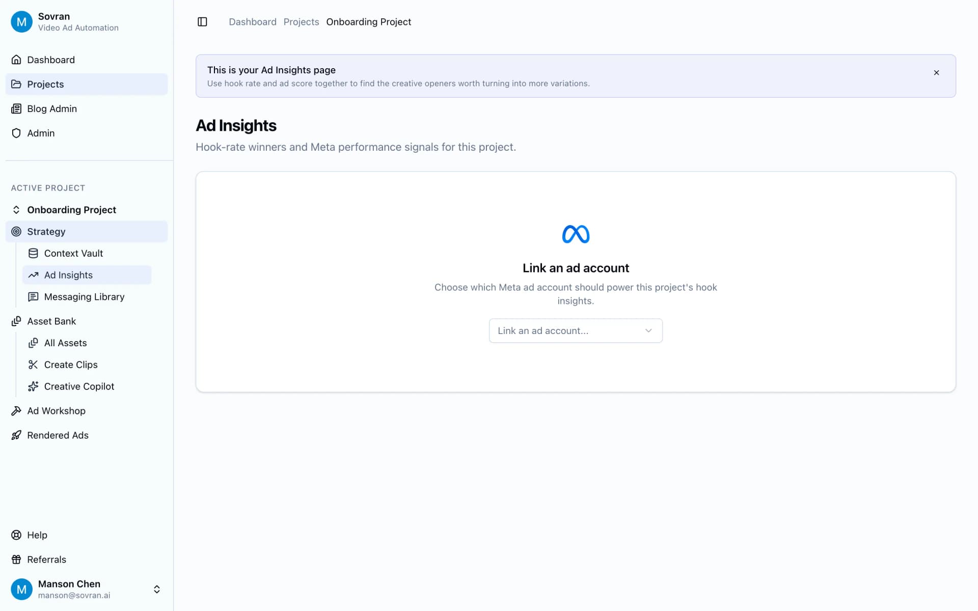Click the Ad Workshop hammer icon

pos(16,411)
